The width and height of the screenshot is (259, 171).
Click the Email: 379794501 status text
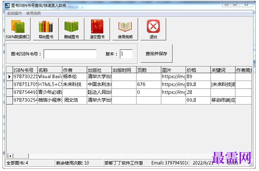[170, 163]
